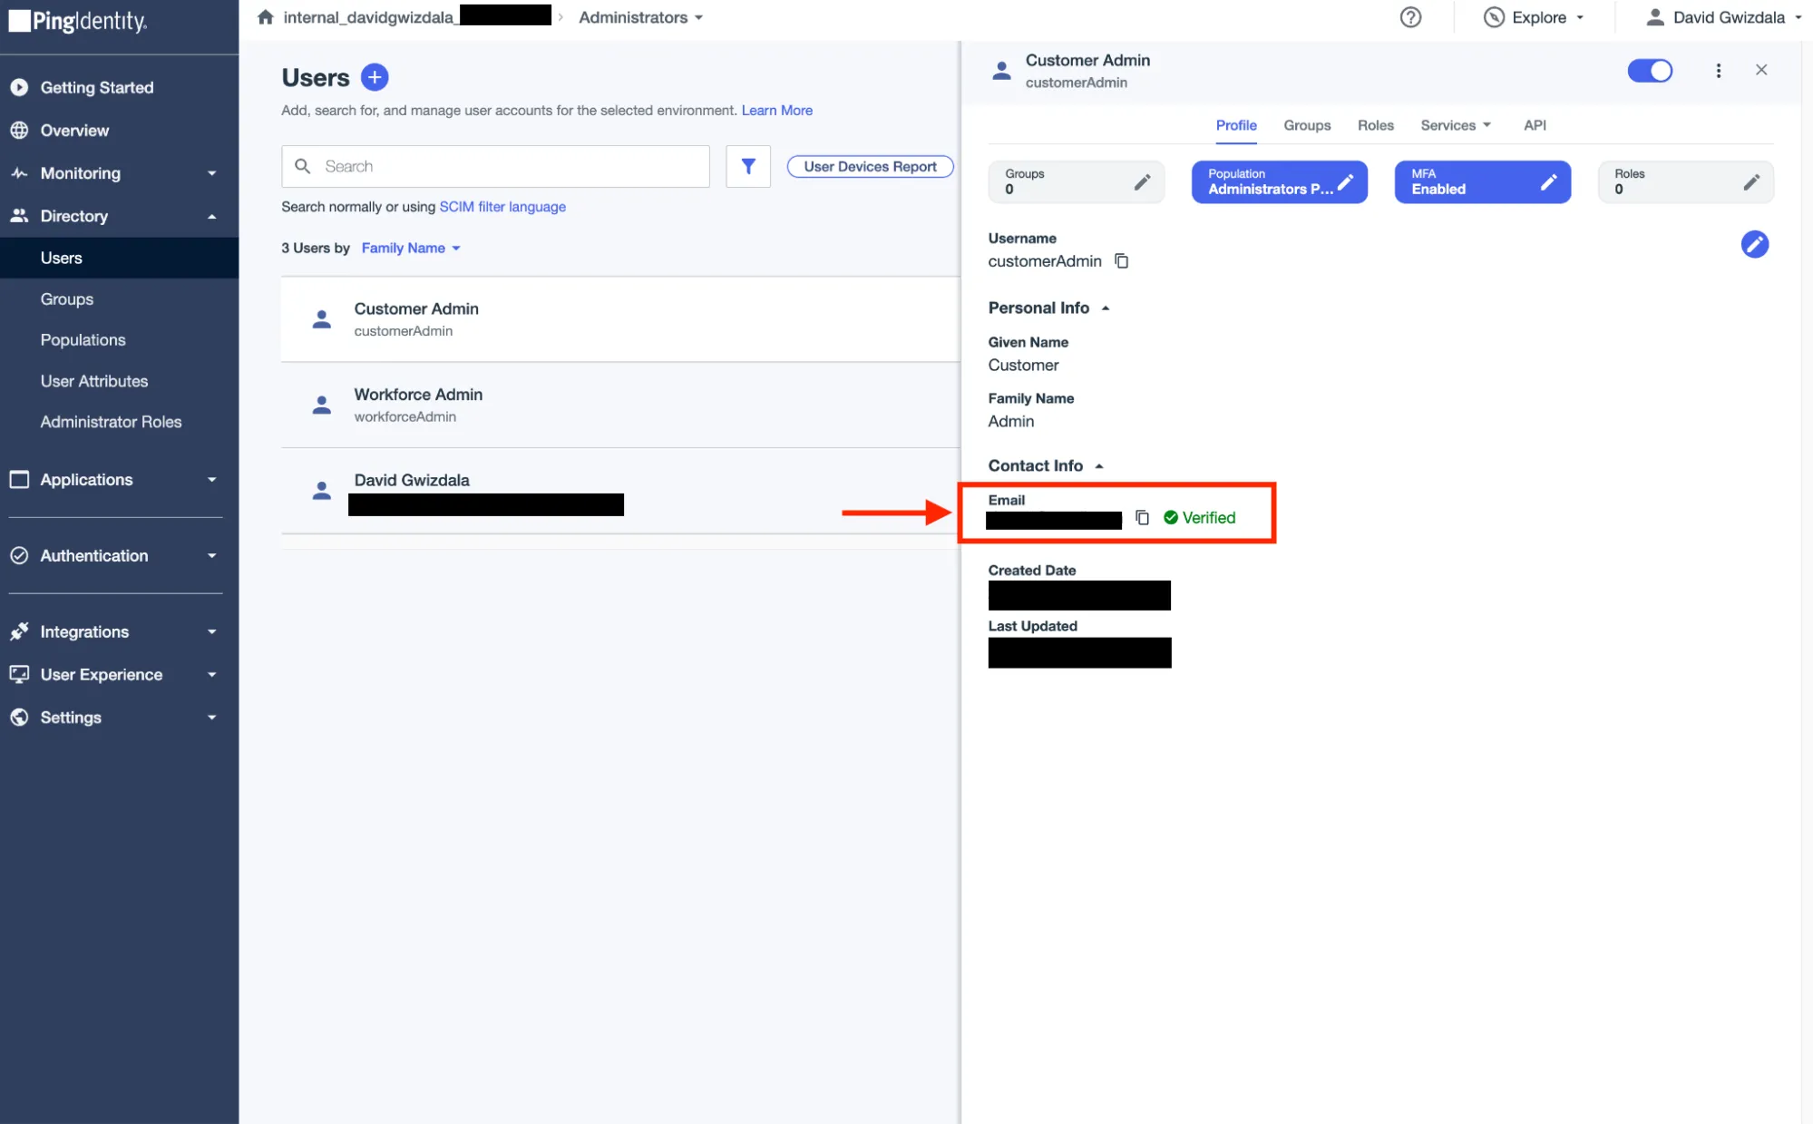Toggle the Customer Admin enabled switch
Image resolution: width=1813 pixels, height=1124 pixels.
point(1650,71)
